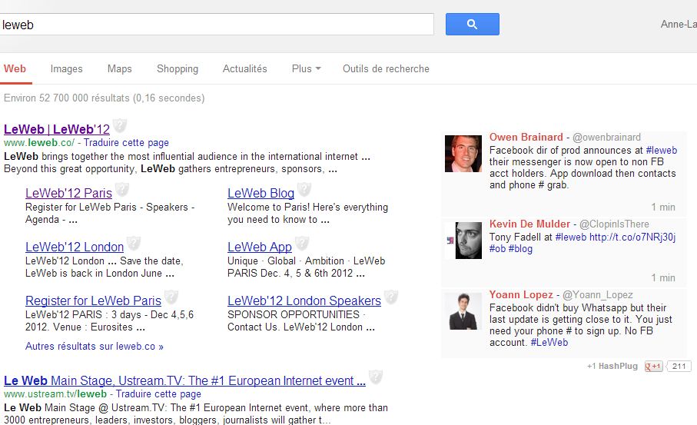Click shield icon beside LeWeb'12 Paris

coord(121,189)
